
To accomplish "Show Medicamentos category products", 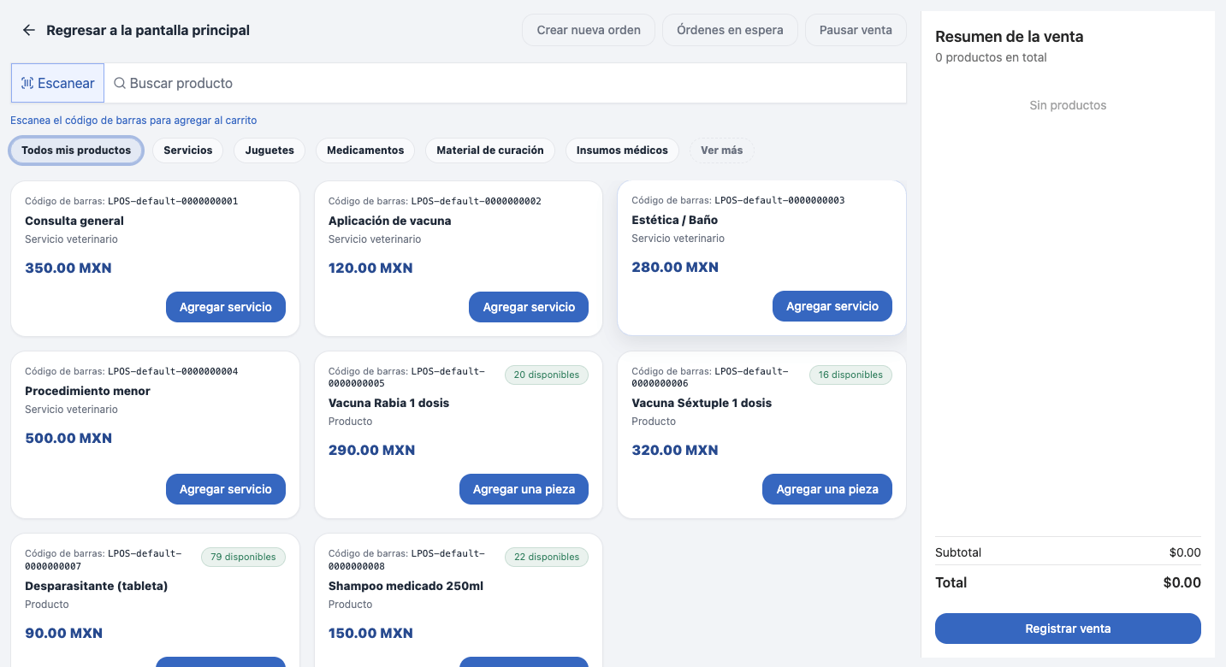I will (x=365, y=151).
